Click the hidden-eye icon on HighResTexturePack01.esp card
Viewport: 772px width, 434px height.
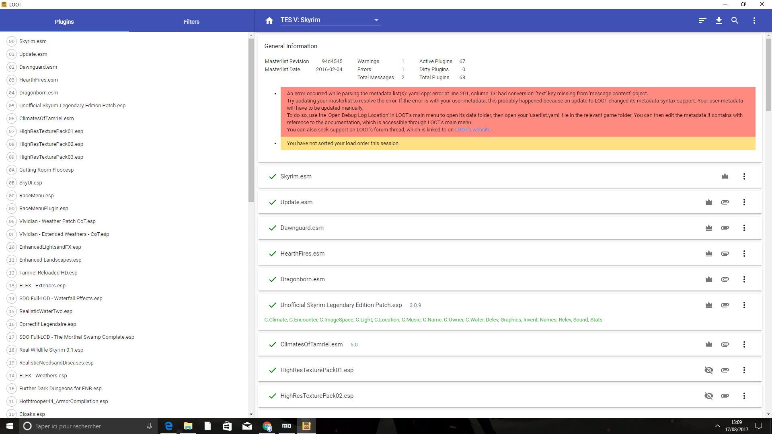point(709,370)
